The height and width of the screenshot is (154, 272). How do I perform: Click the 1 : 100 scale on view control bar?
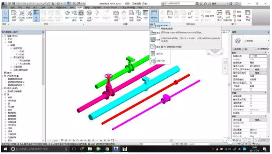point(53,141)
